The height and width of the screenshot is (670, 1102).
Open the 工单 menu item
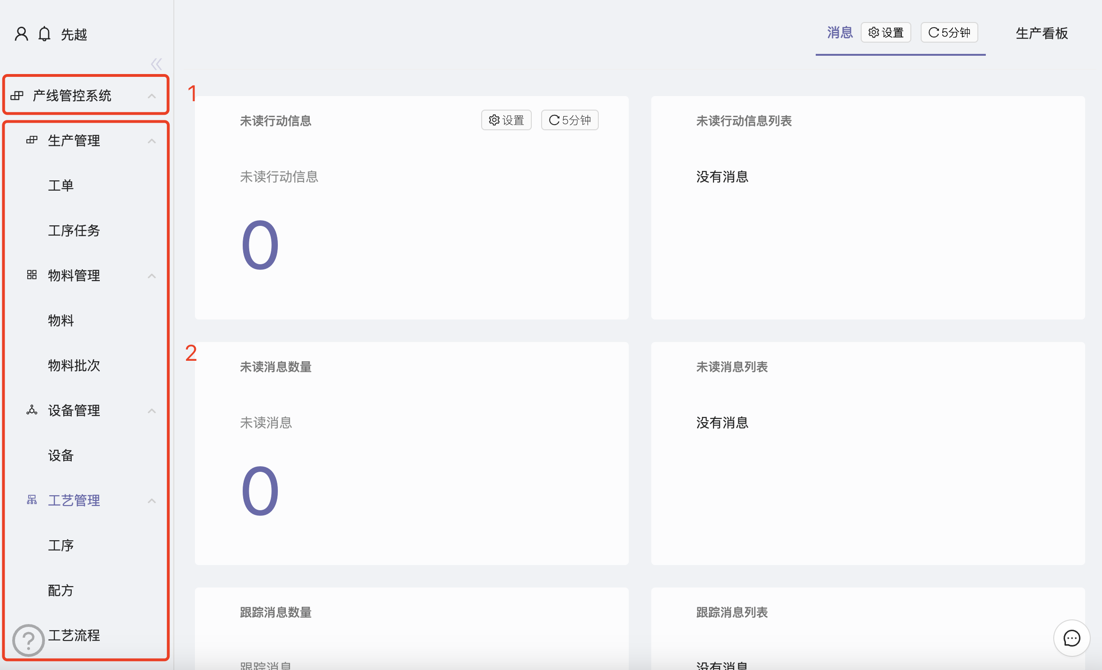point(61,186)
